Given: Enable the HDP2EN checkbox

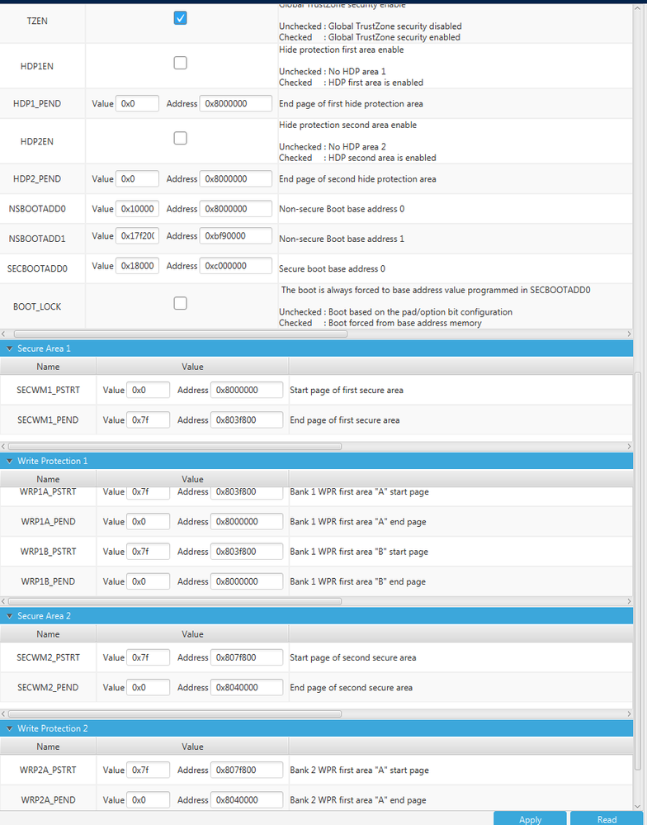Looking at the screenshot, I should point(180,139).
